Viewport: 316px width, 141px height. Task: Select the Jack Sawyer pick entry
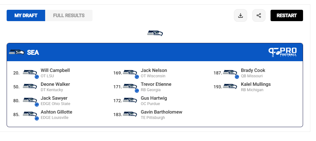point(42,101)
